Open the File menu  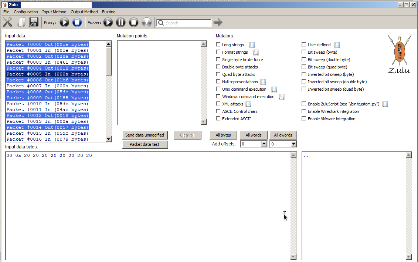(x=6, y=12)
